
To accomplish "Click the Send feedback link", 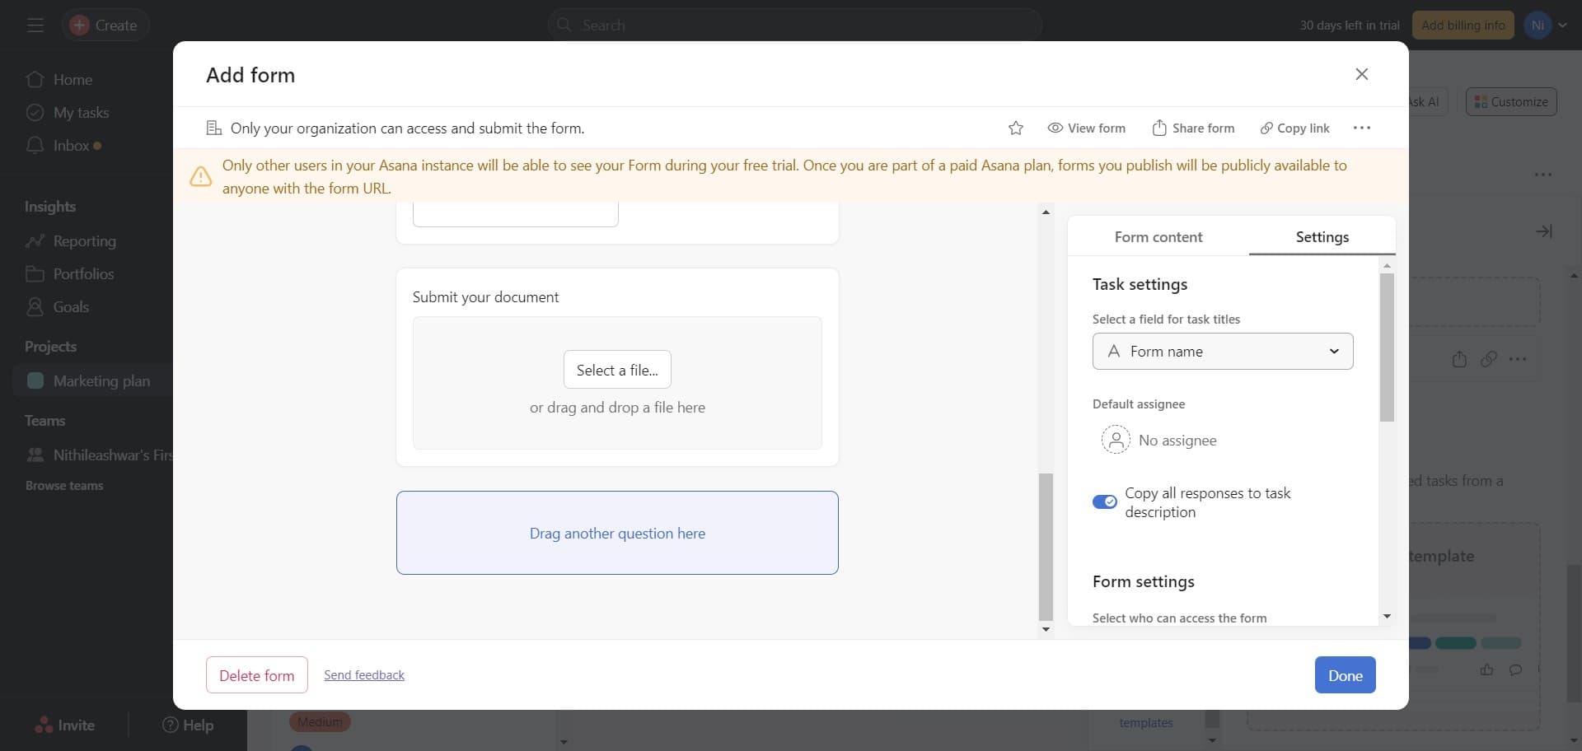I will coord(363,674).
